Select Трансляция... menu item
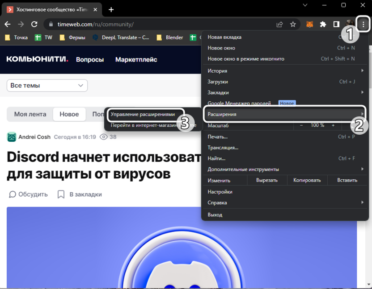This screenshot has height=289, width=372. coord(285,148)
